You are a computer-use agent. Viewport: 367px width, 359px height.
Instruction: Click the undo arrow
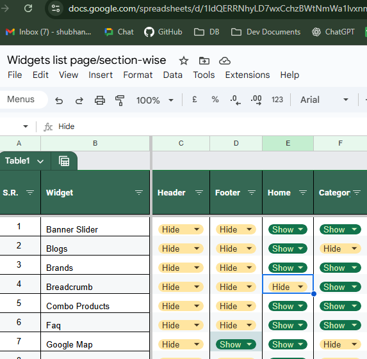tap(59, 100)
